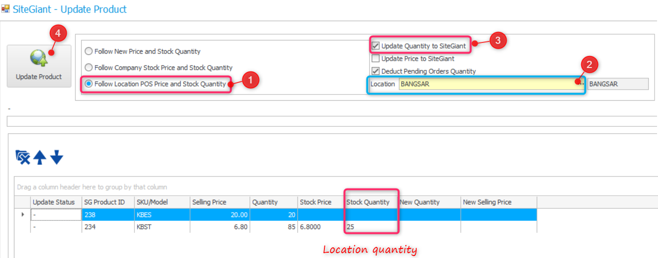The image size is (658, 258).
Task: Select the cell with product ID 234
Action: point(108,227)
